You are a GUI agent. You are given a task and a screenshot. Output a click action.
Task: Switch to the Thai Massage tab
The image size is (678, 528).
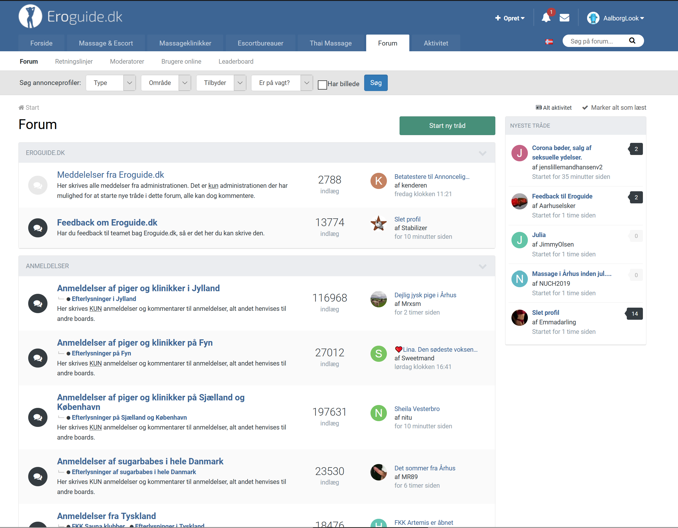coord(330,43)
